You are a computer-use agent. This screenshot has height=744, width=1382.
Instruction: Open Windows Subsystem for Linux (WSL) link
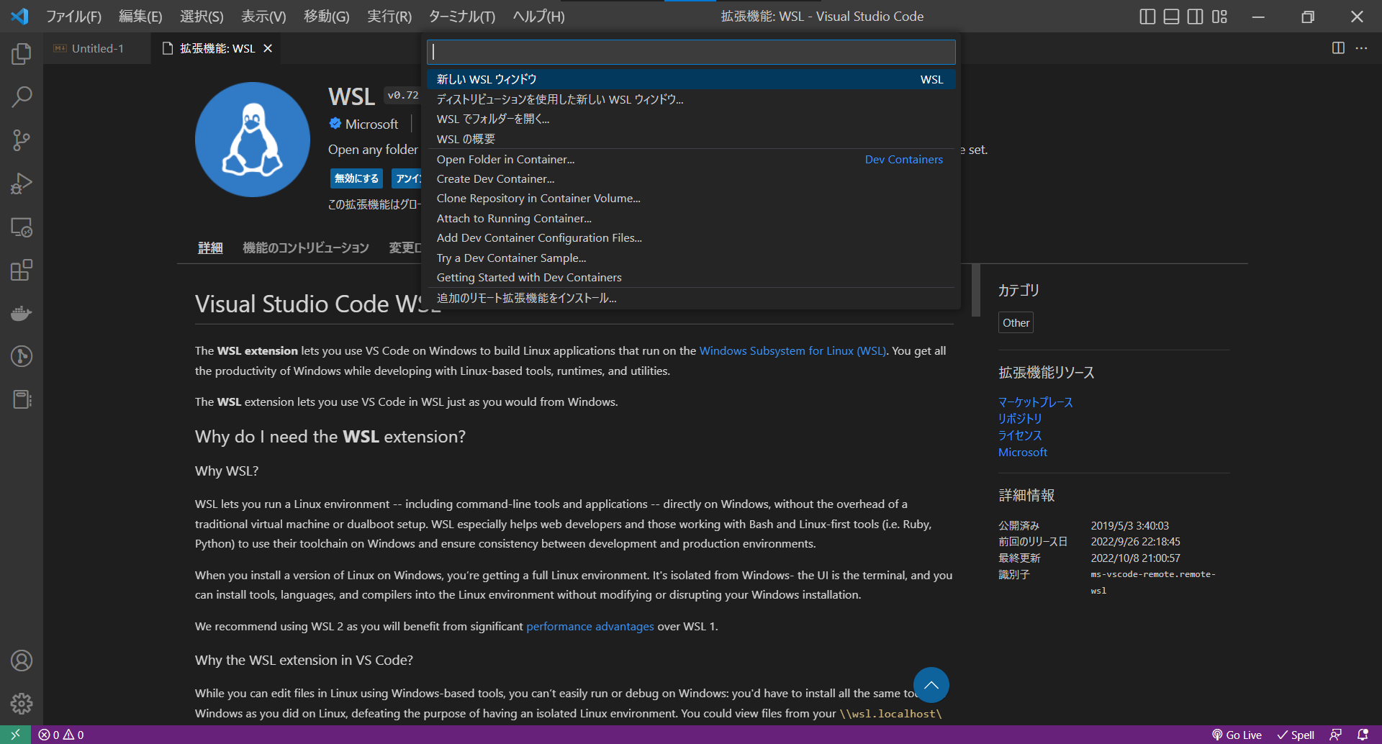[x=793, y=350]
